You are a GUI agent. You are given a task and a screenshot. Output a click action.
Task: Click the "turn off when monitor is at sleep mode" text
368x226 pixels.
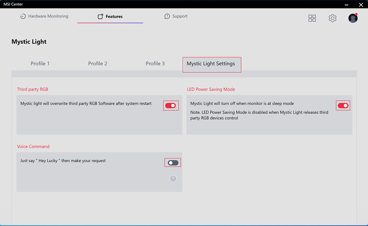pyautogui.click(x=242, y=103)
